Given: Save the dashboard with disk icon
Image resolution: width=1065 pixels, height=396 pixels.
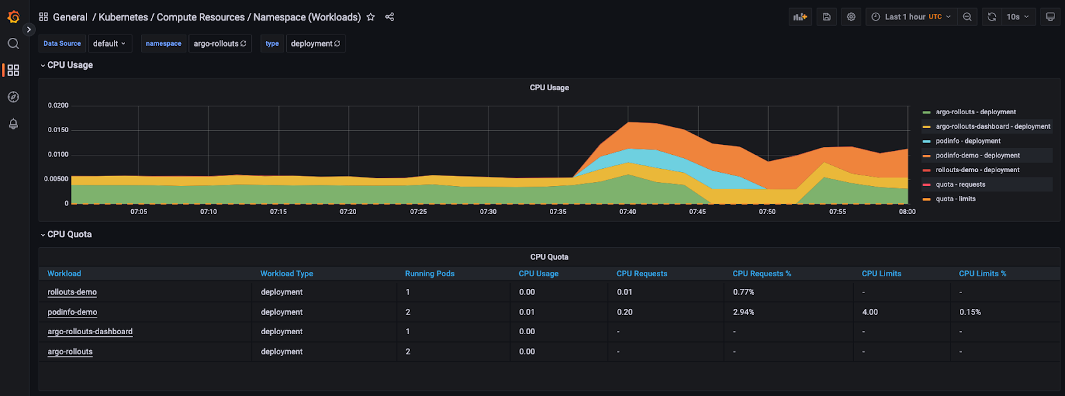Looking at the screenshot, I should (x=827, y=17).
